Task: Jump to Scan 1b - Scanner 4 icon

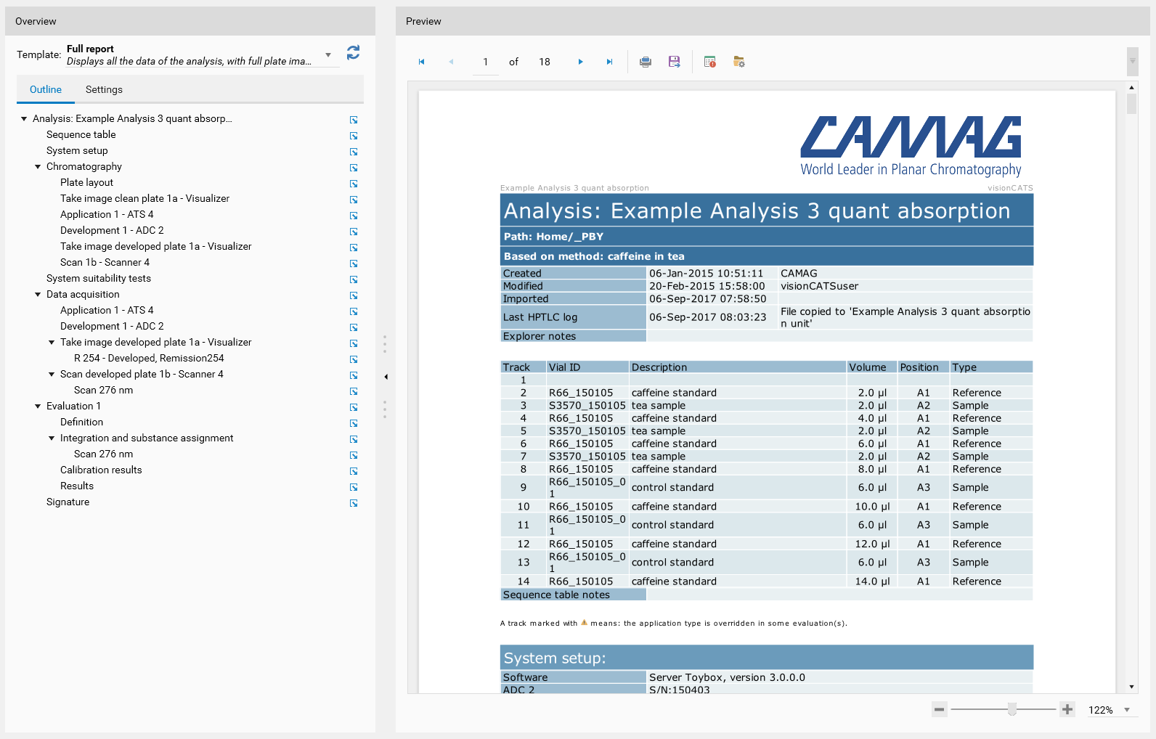Action: [x=354, y=264]
